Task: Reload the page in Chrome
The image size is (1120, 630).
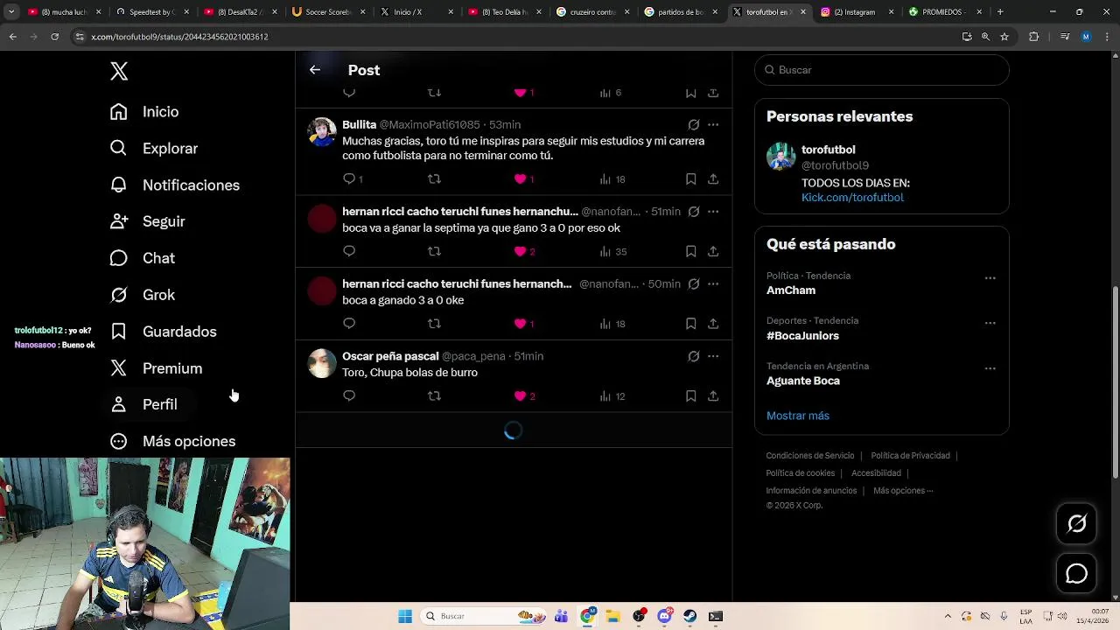Action: coord(54,37)
